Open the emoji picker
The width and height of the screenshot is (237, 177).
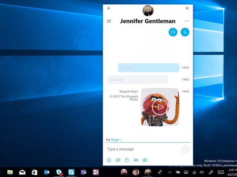109,160
